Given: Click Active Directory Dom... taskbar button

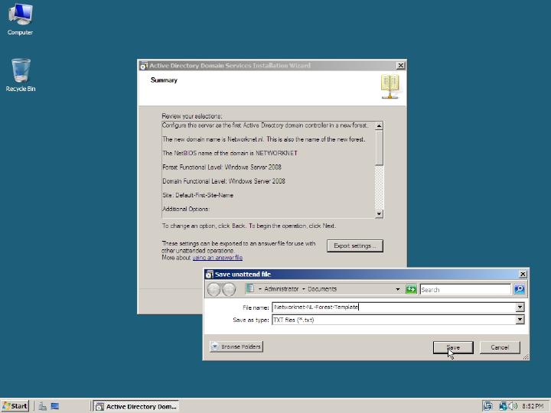Looking at the screenshot, I should [136, 406].
